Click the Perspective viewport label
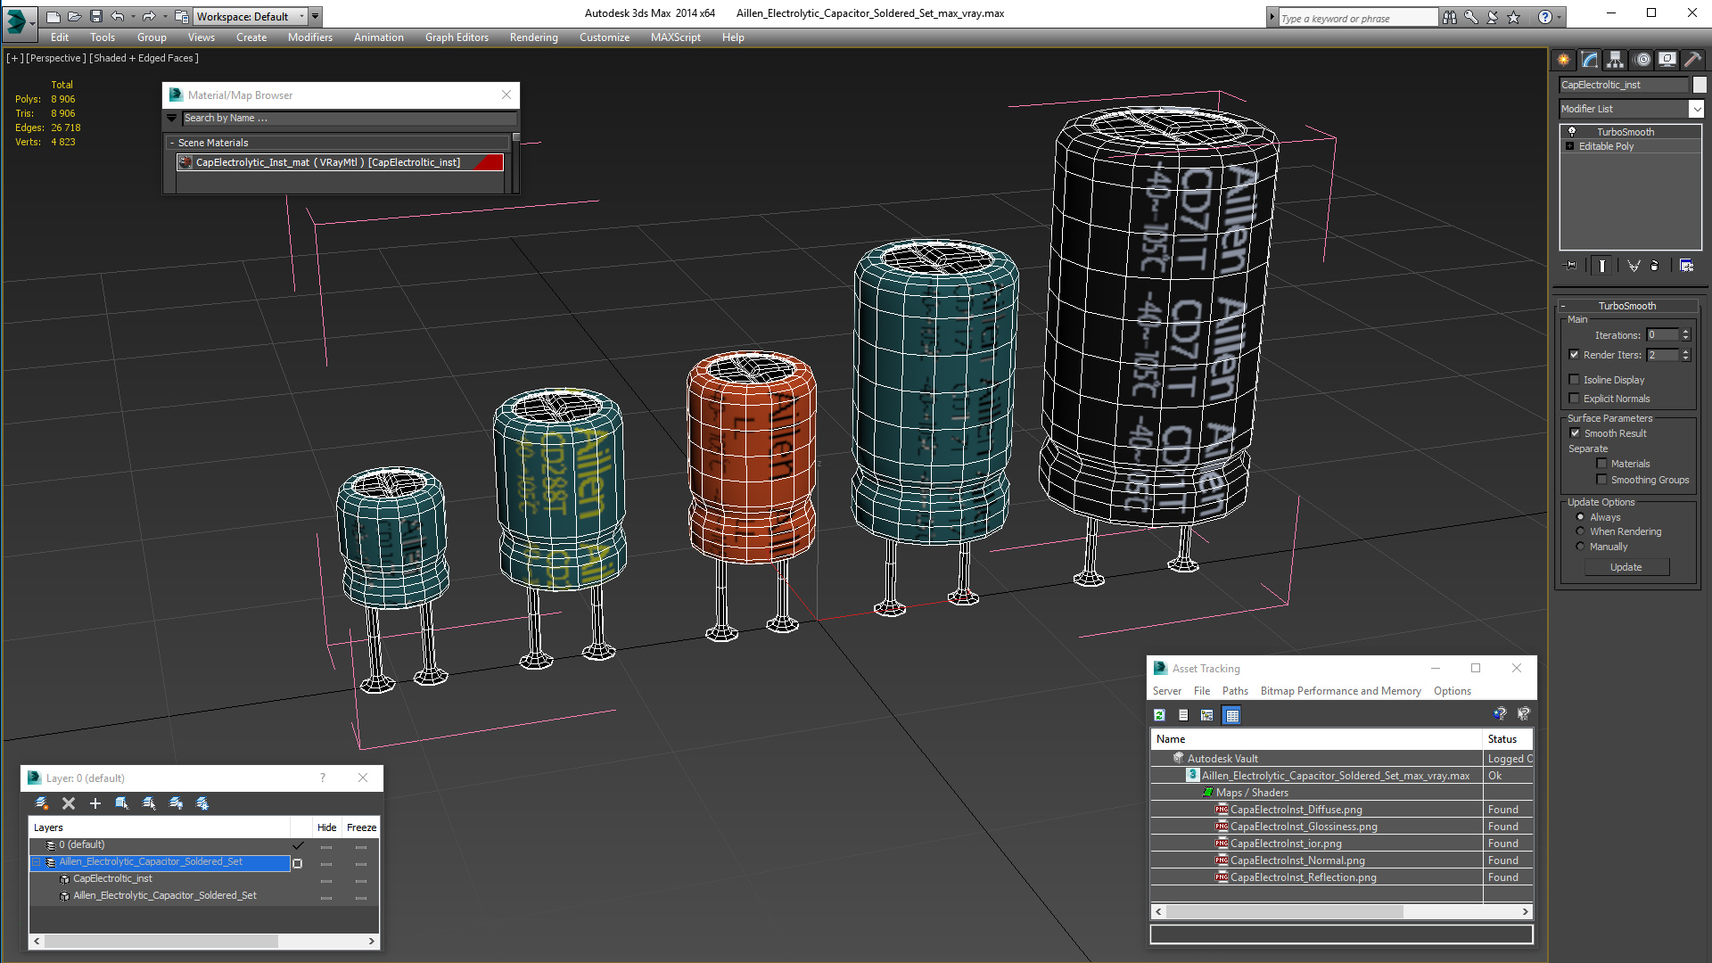Image resolution: width=1712 pixels, height=963 pixels. [56, 58]
